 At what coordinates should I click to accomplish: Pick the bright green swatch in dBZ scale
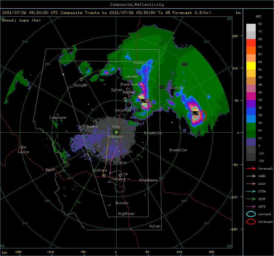(251, 127)
